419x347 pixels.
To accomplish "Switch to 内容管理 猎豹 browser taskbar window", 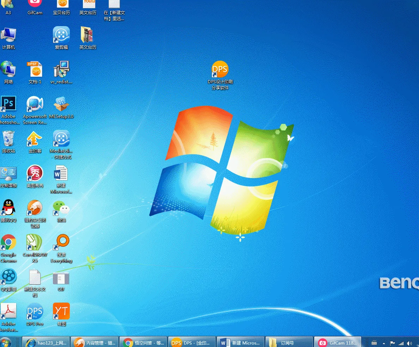I will (95, 342).
